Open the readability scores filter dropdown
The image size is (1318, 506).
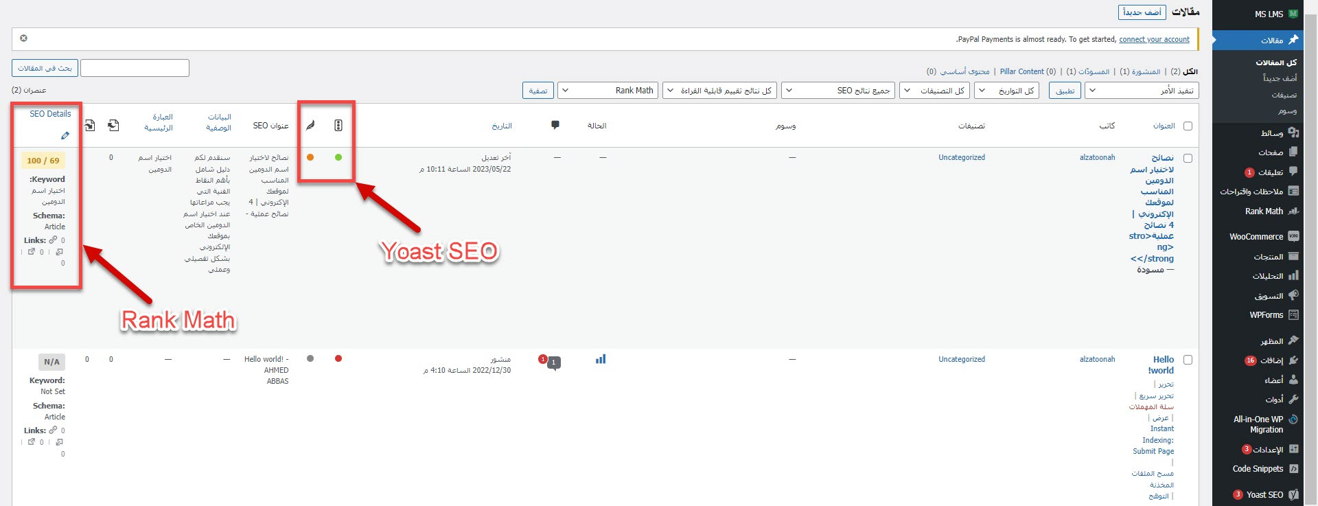[x=720, y=91]
